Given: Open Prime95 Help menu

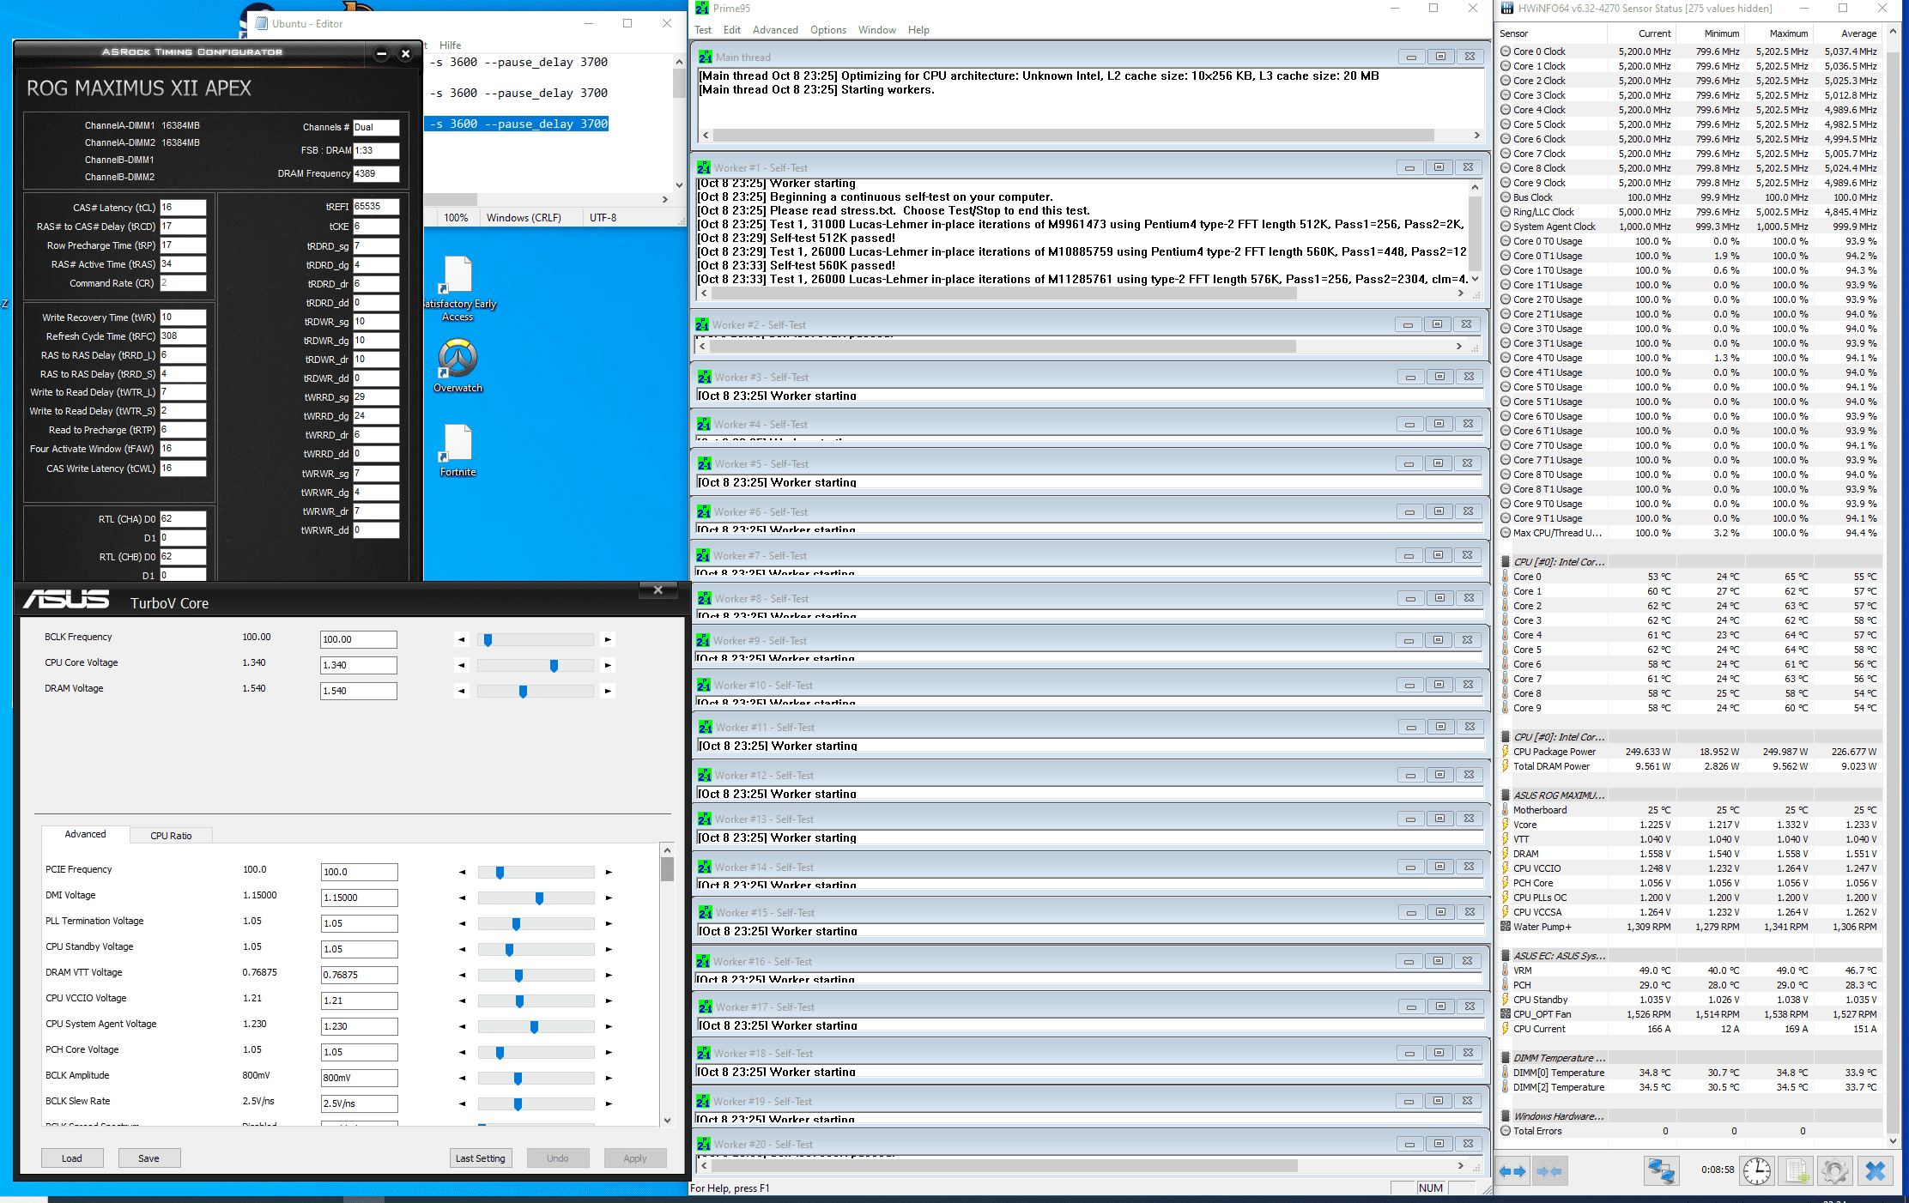Looking at the screenshot, I should pos(918,30).
